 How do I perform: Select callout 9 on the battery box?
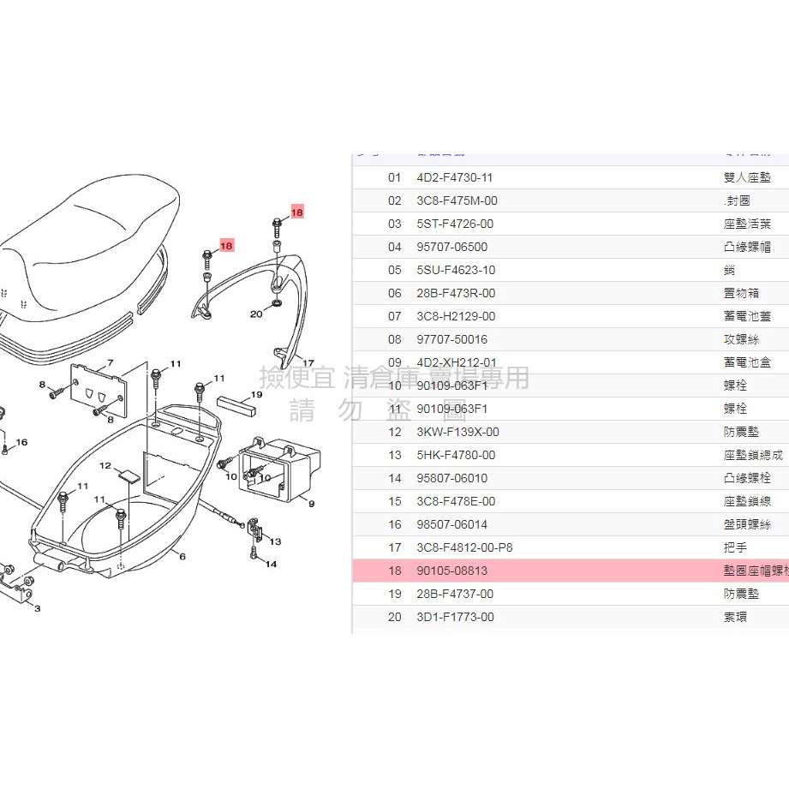coord(309,505)
